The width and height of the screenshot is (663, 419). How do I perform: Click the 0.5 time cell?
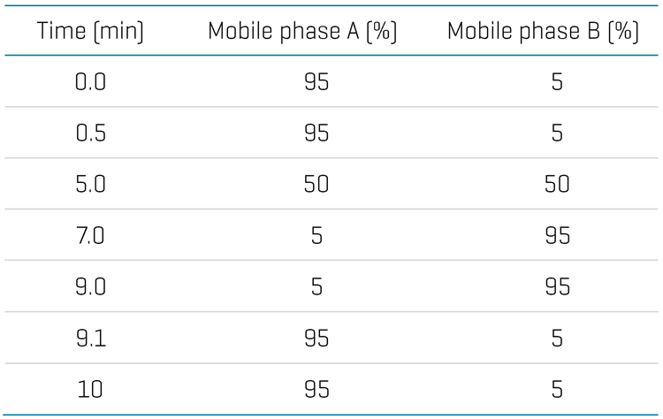pyautogui.click(x=90, y=133)
